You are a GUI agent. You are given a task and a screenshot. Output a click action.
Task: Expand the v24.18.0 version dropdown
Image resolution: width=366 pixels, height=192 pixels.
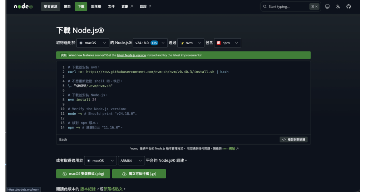tap(150, 43)
